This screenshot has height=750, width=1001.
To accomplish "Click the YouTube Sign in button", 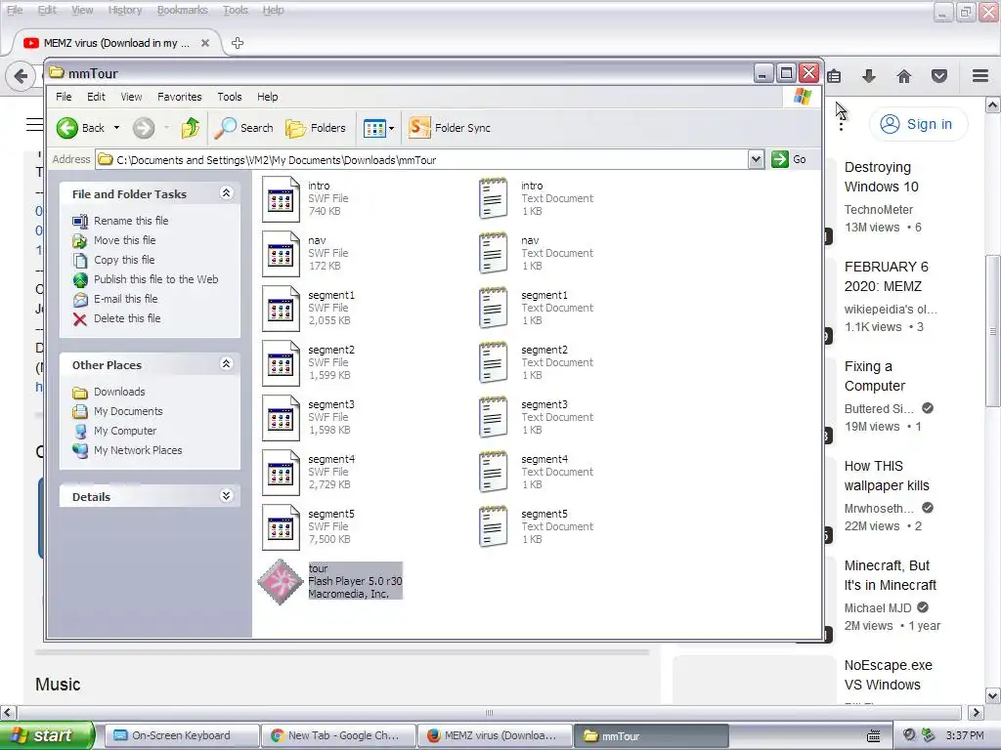I will [x=917, y=124].
